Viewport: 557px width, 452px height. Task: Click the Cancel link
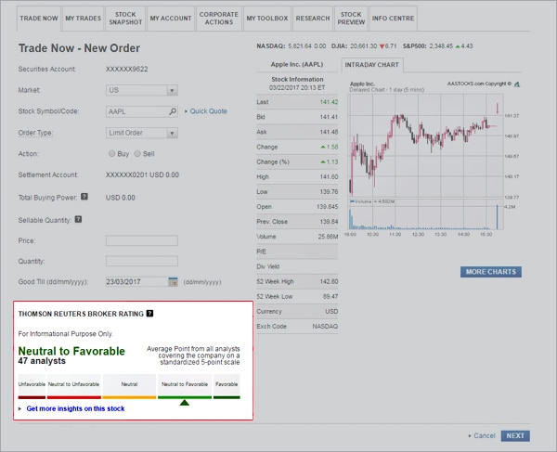tap(484, 435)
